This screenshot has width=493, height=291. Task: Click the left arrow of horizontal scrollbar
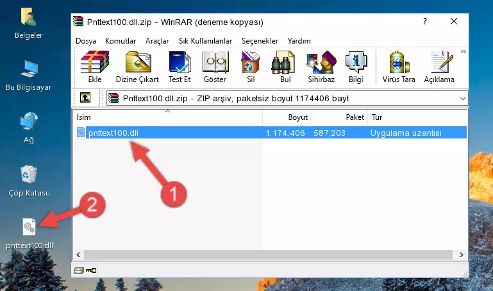coord(79,255)
